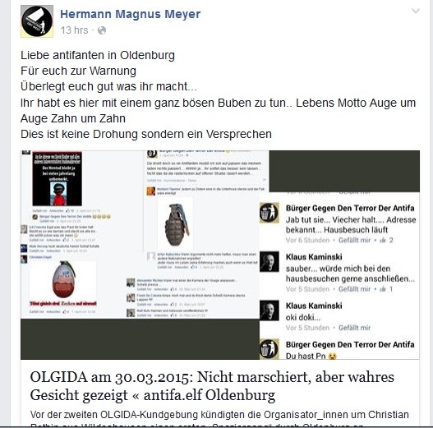The image size is (433, 428).
Task: Click the grenade image in the collage
Action: pos(177,224)
